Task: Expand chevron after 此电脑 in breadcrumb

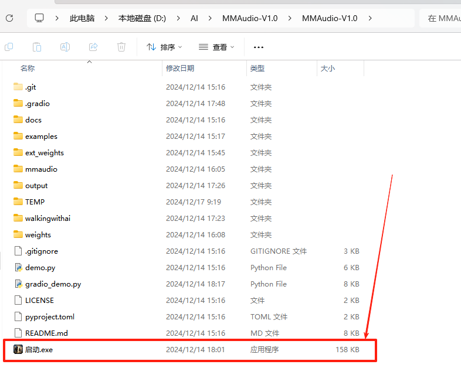Action: click(106, 18)
